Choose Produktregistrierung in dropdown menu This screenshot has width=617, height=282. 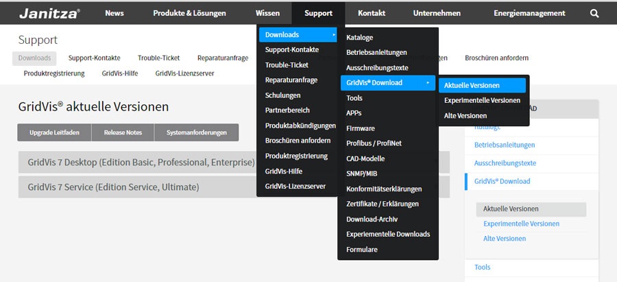(298, 156)
